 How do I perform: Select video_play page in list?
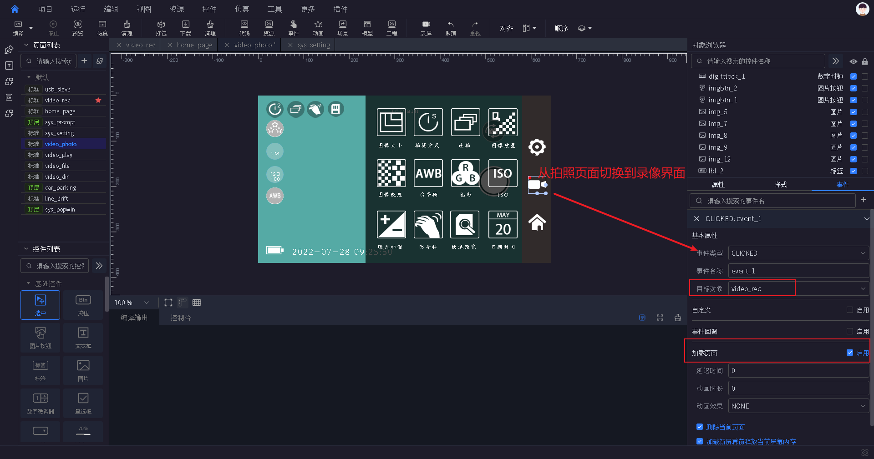pos(59,155)
